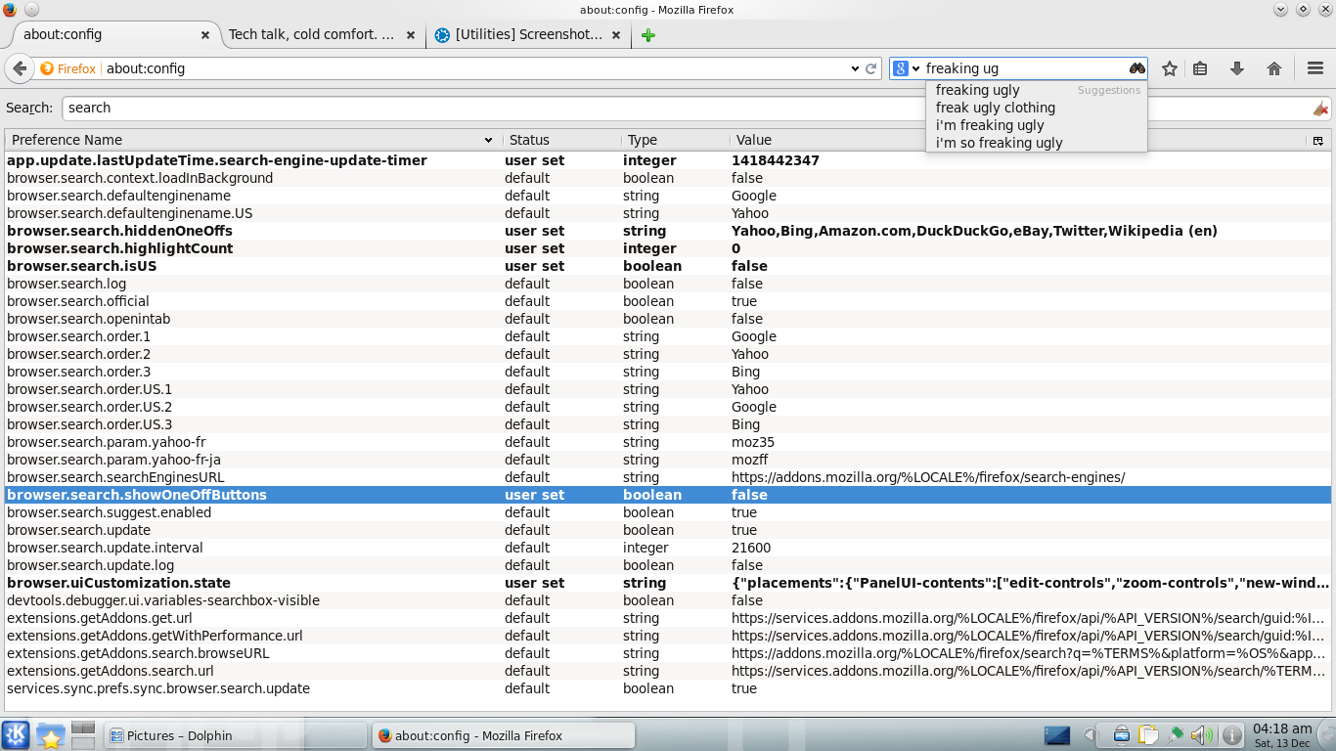This screenshot has height=751, width=1336.
Task: Open the Klipper clipboard tray icon
Action: click(x=1148, y=734)
